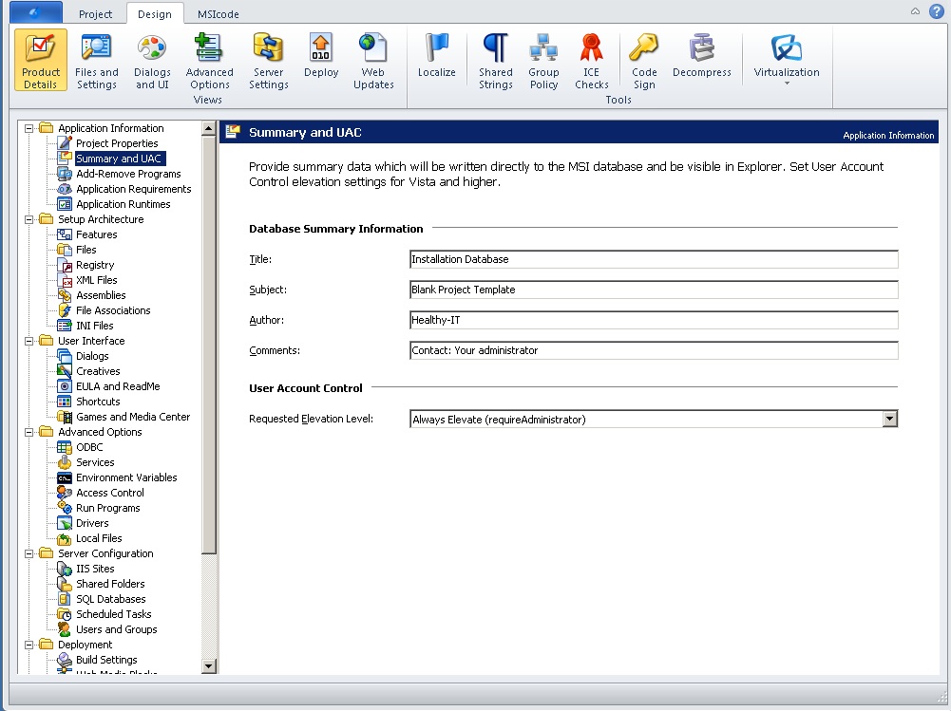Image resolution: width=951 pixels, height=711 pixels.
Task: Select Build Settings tree item
Action: coord(106,660)
